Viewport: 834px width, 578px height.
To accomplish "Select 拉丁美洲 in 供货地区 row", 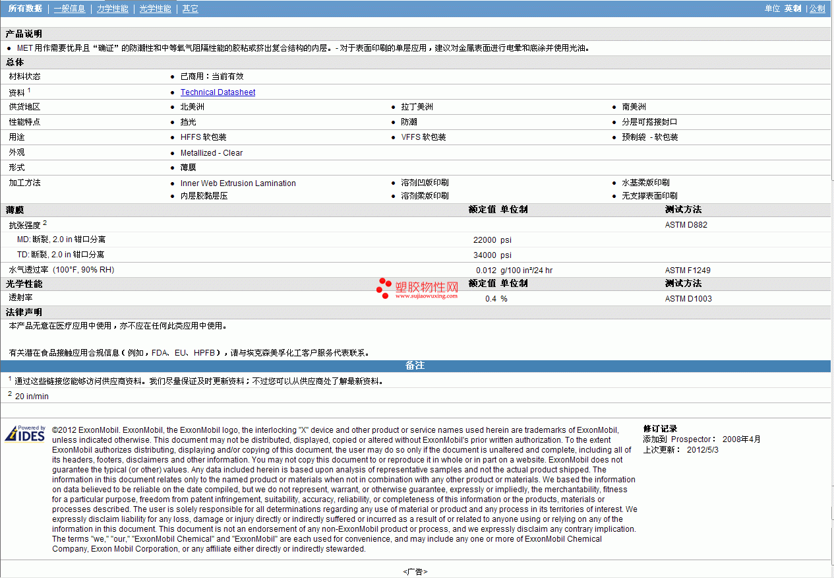I will [x=417, y=107].
